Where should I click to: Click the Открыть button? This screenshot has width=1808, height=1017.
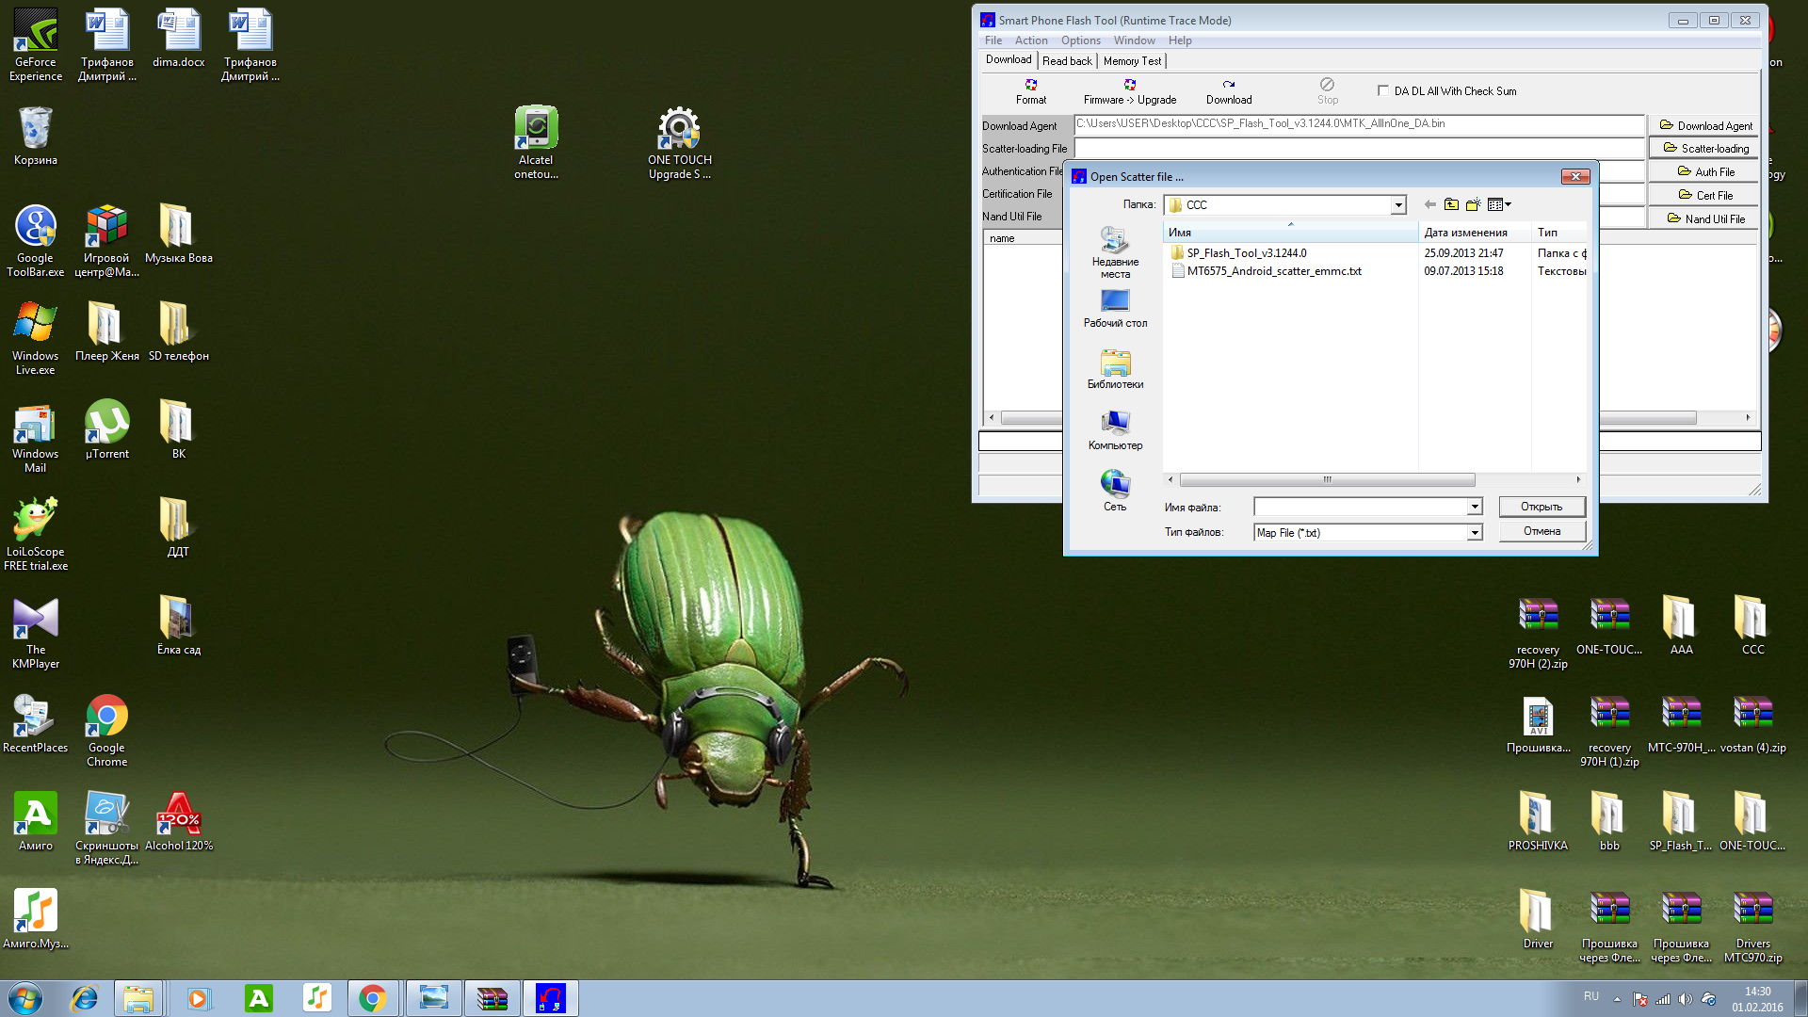tap(1542, 507)
